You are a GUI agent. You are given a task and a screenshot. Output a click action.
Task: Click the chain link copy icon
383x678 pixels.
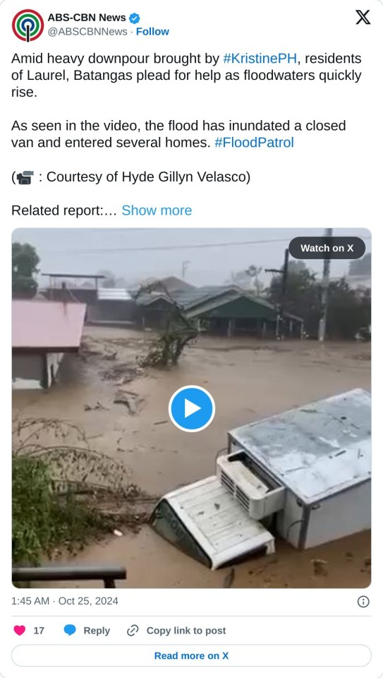pyautogui.click(x=132, y=631)
